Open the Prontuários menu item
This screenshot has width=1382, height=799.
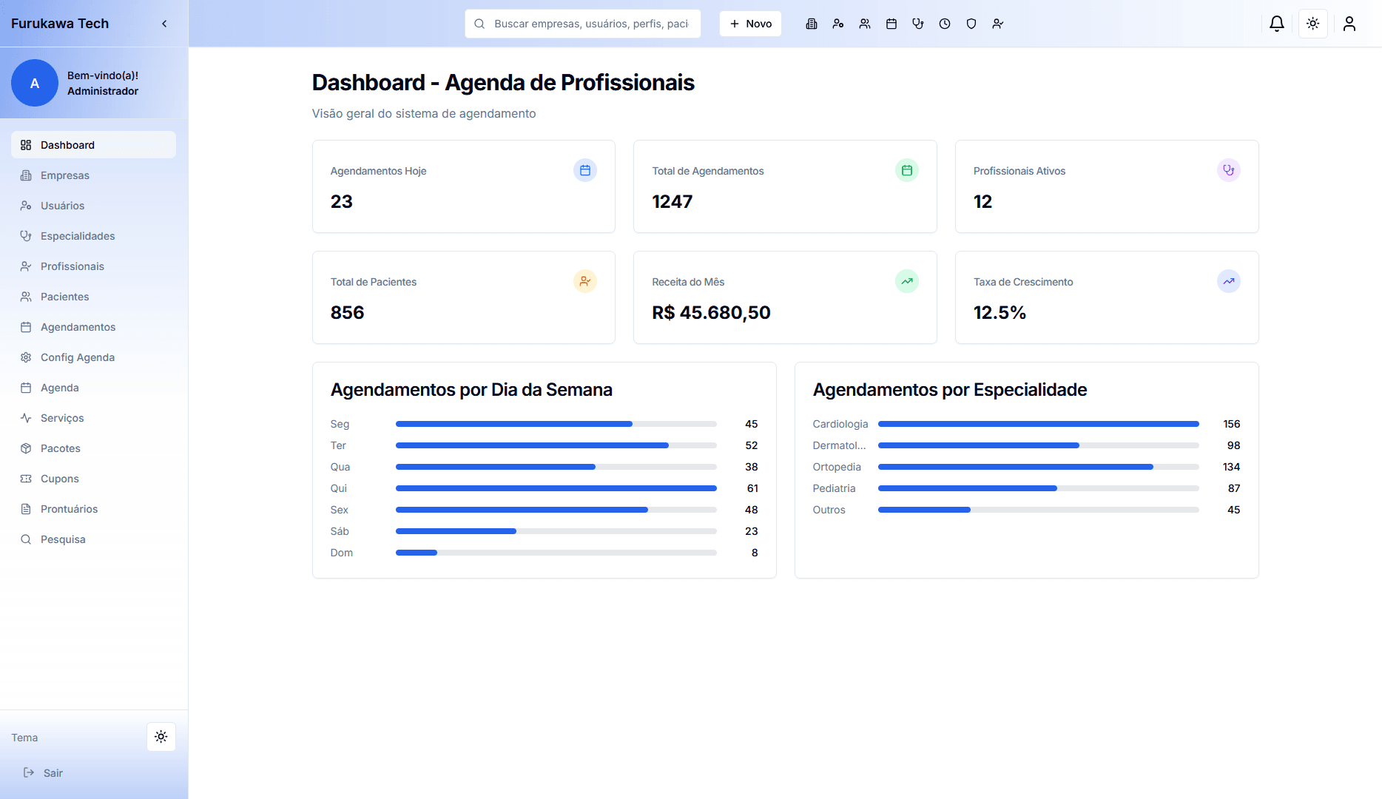(x=69, y=508)
